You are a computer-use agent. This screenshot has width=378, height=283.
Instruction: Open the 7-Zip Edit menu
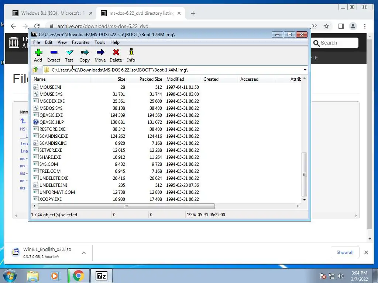pyautogui.click(x=48, y=42)
